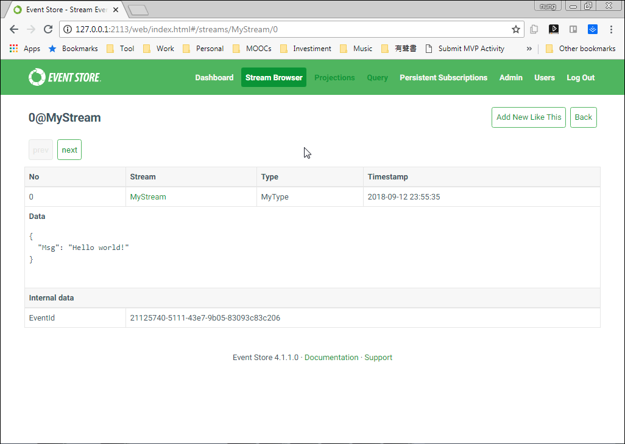Viewport: 625px width, 444px height.
Task: Open the Investiment bookmarks folder
Action: coord(306,49)
